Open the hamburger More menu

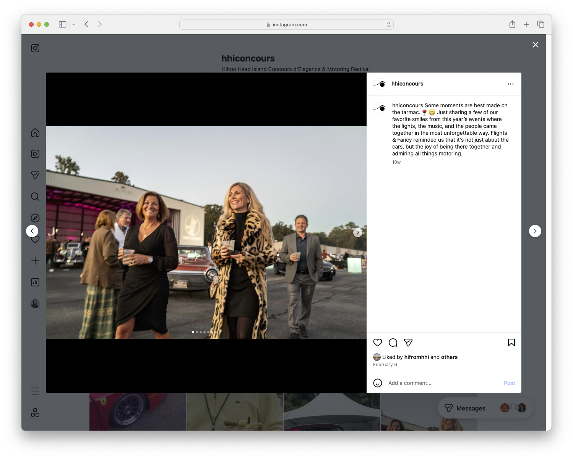[35, 391]
